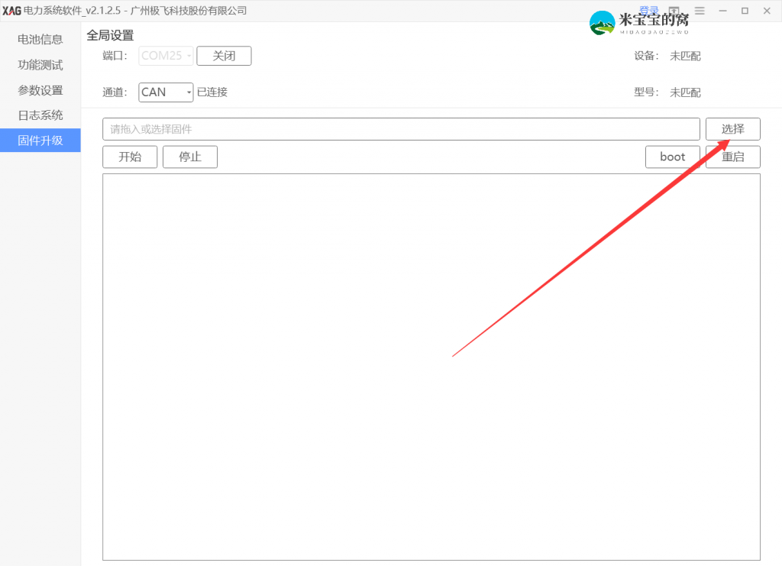This screenshot has width=782, height=566.
Task: Minimize the application window
Action: tap(722, 11)
